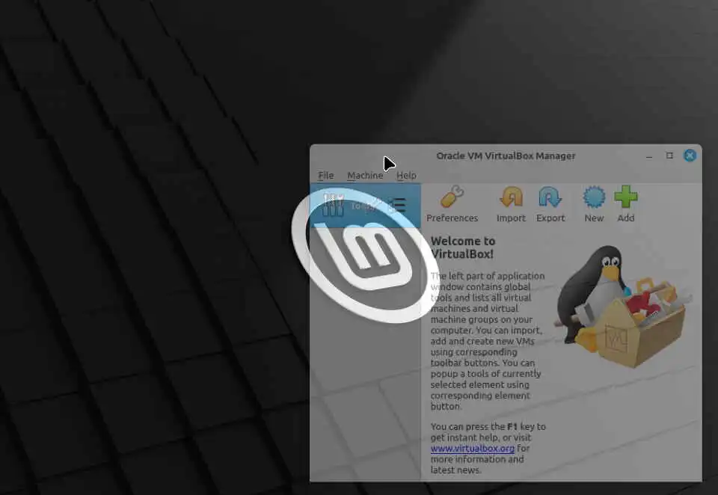Close the Oracle VM VirtualBox Manager window
The height and width of the screenshot is (495, 718).
(x=690, y=156)
